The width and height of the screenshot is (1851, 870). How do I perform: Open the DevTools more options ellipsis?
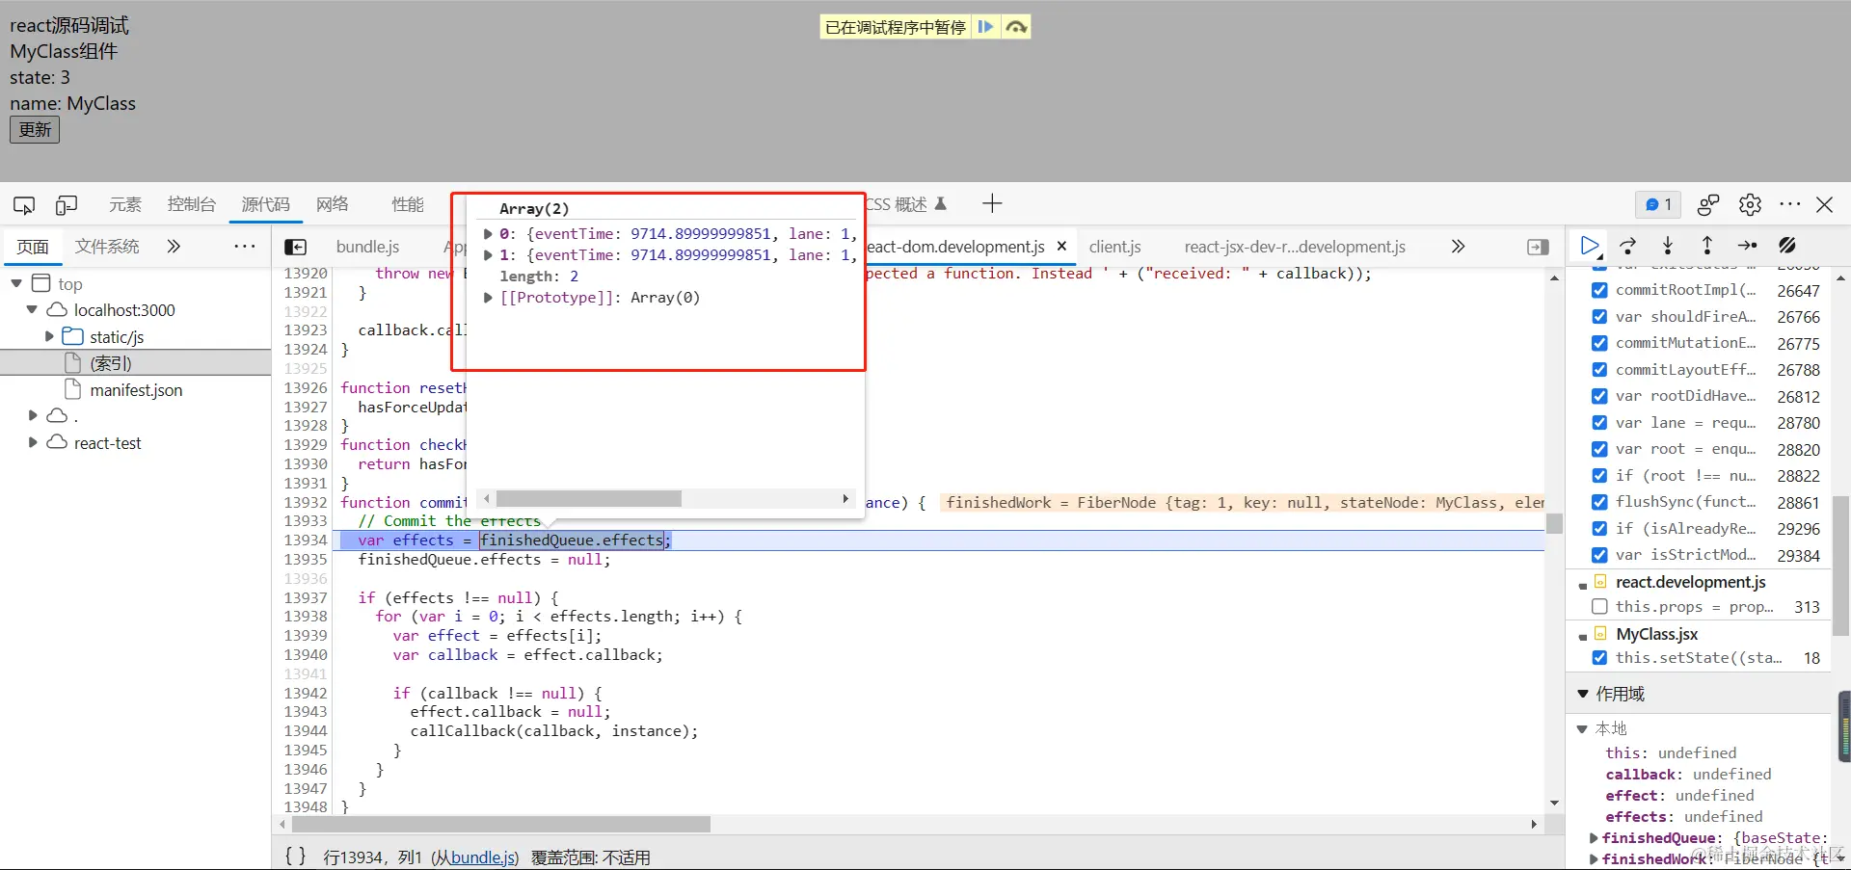click(x=1790, y=204)
